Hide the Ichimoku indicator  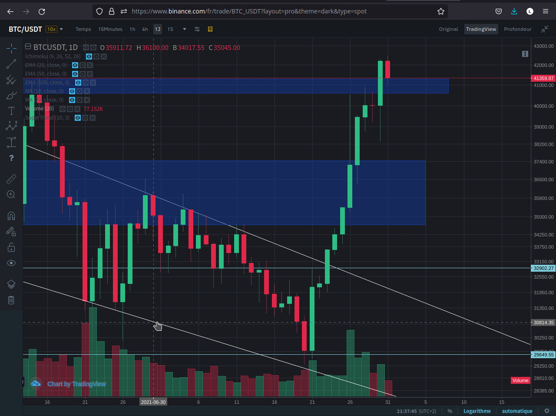89,57
